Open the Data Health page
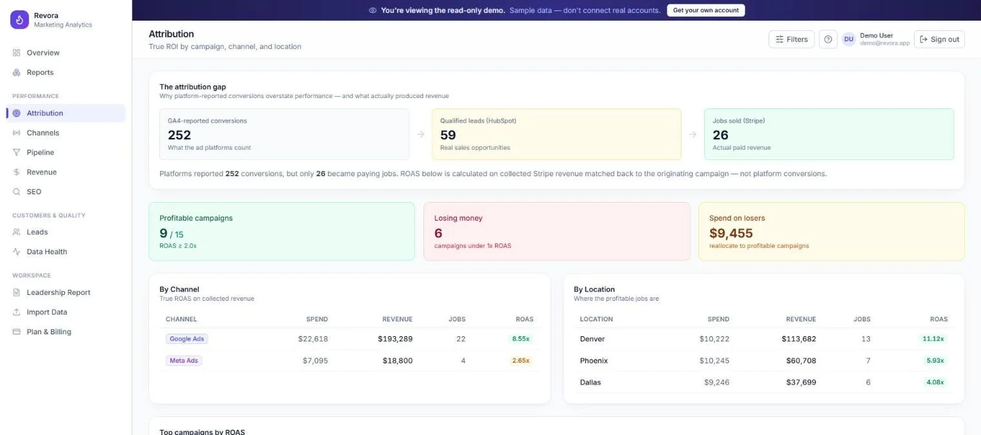 tap(66, 252)
